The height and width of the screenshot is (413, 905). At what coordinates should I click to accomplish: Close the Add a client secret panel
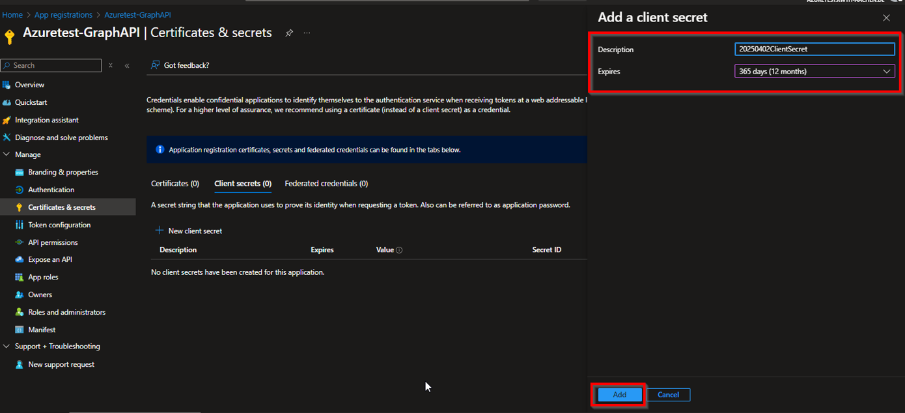tap(886, 18)
